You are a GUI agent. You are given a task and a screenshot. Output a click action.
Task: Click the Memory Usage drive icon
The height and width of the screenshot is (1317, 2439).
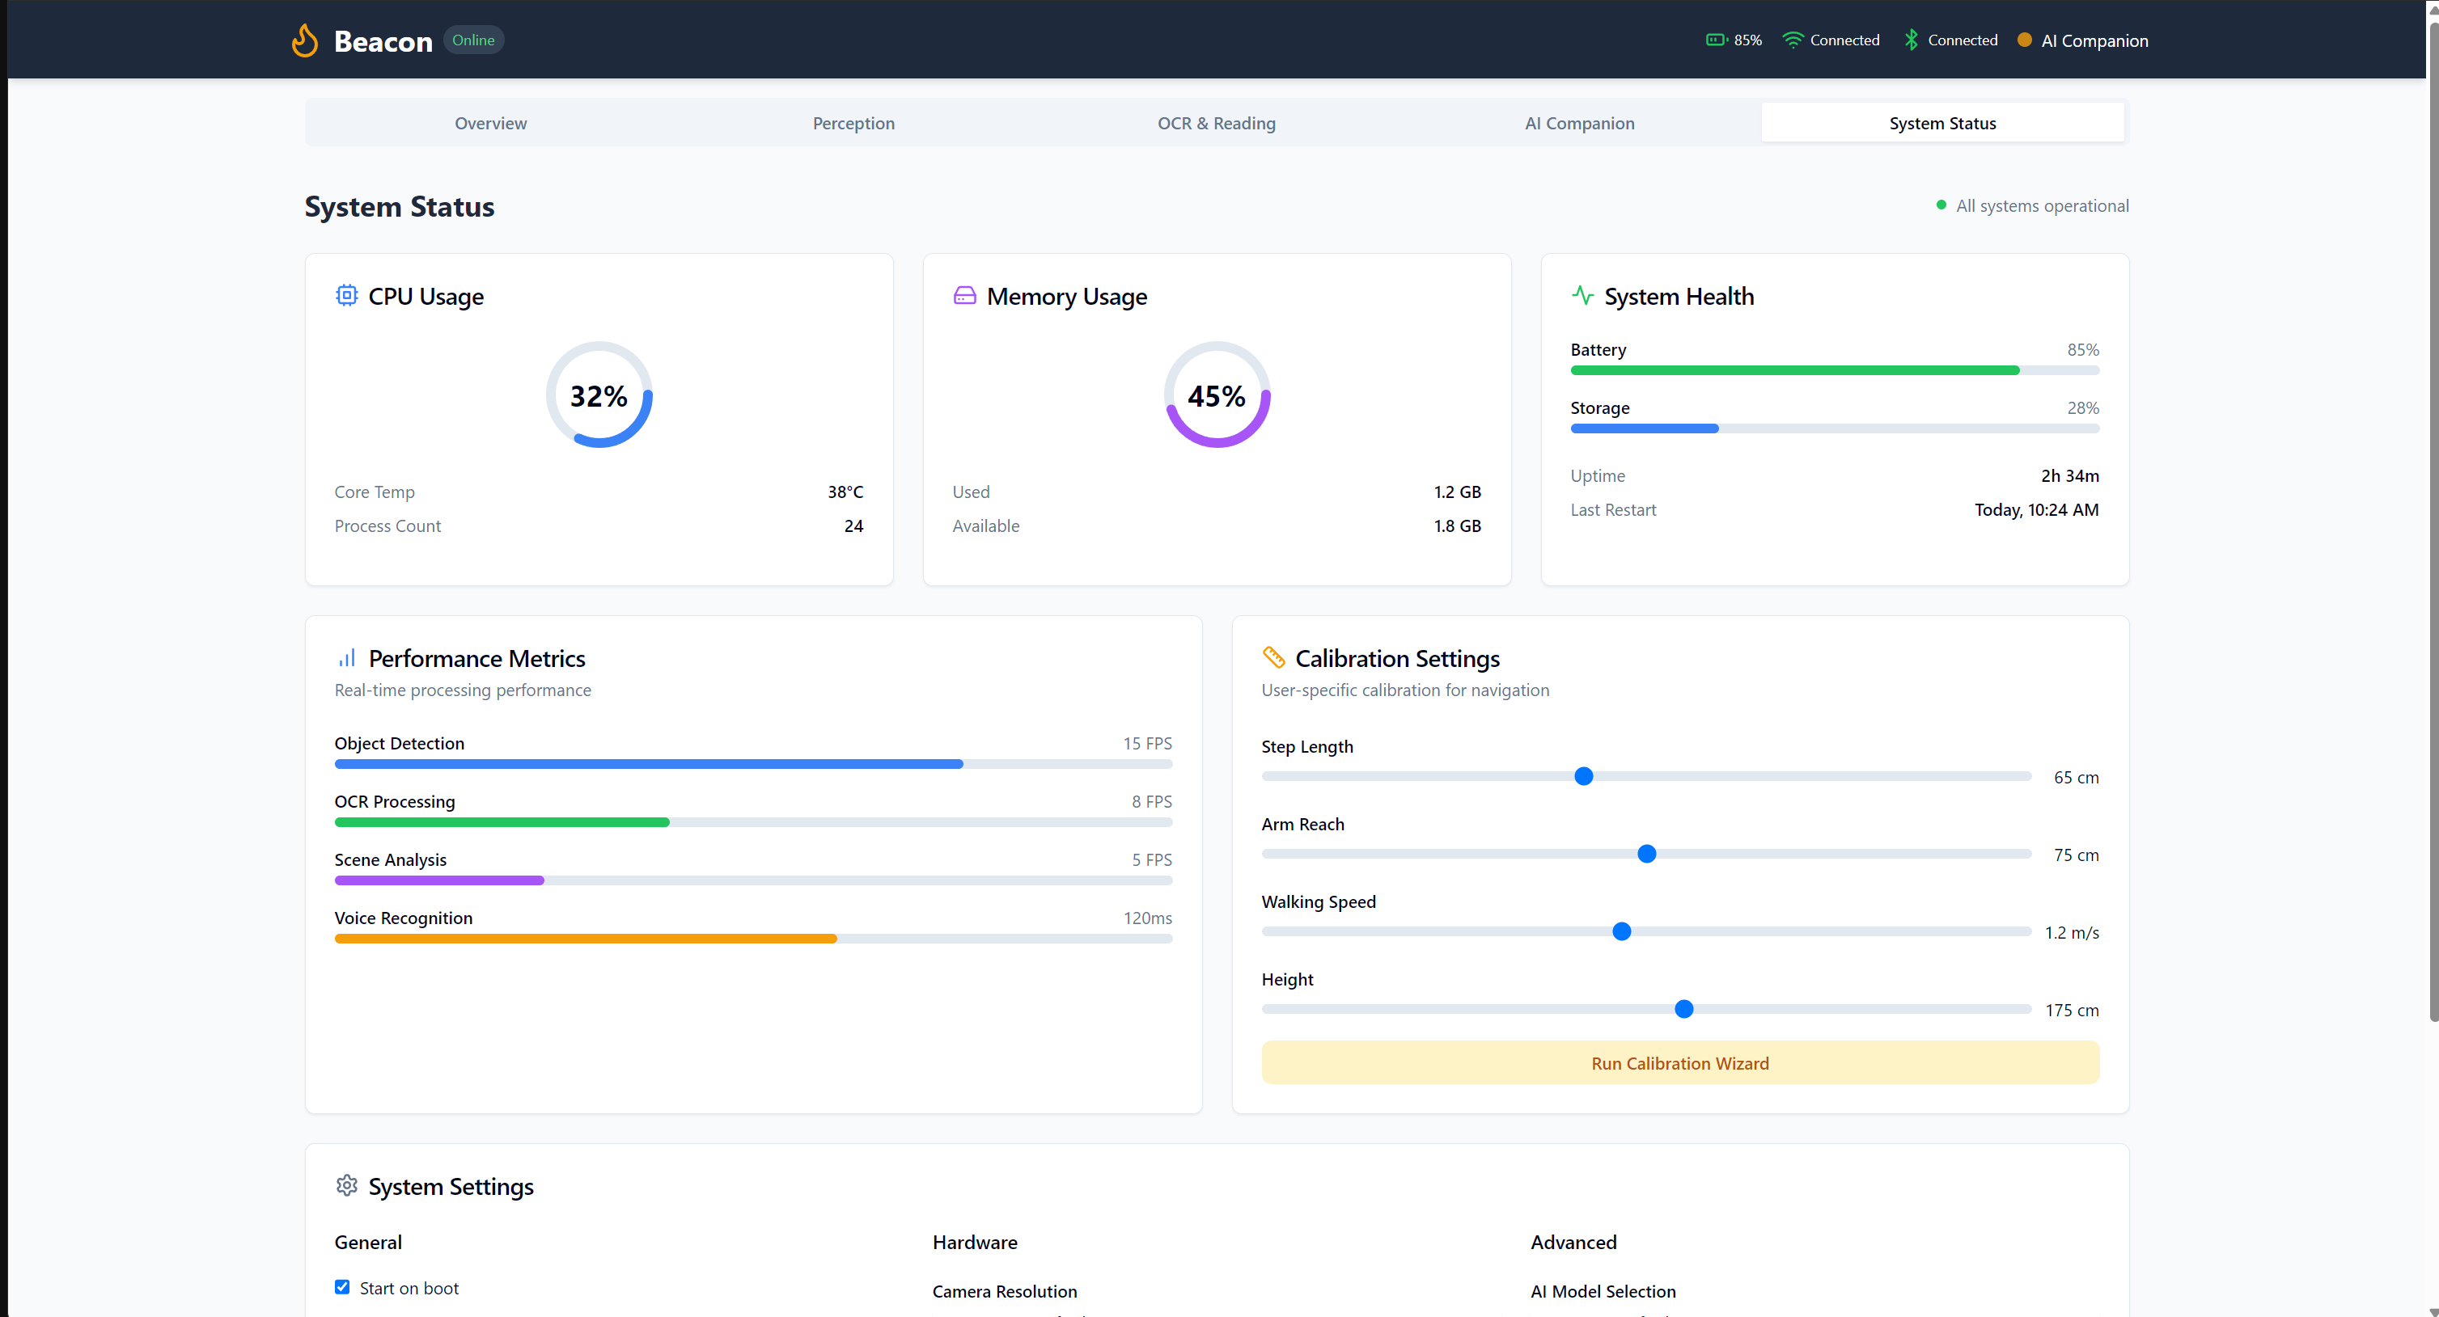[x=963, y=295]
